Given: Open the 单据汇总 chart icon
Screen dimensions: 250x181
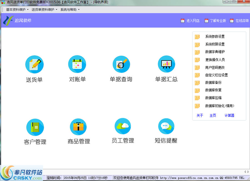Looking at the screenshot, I should point(166,64).
